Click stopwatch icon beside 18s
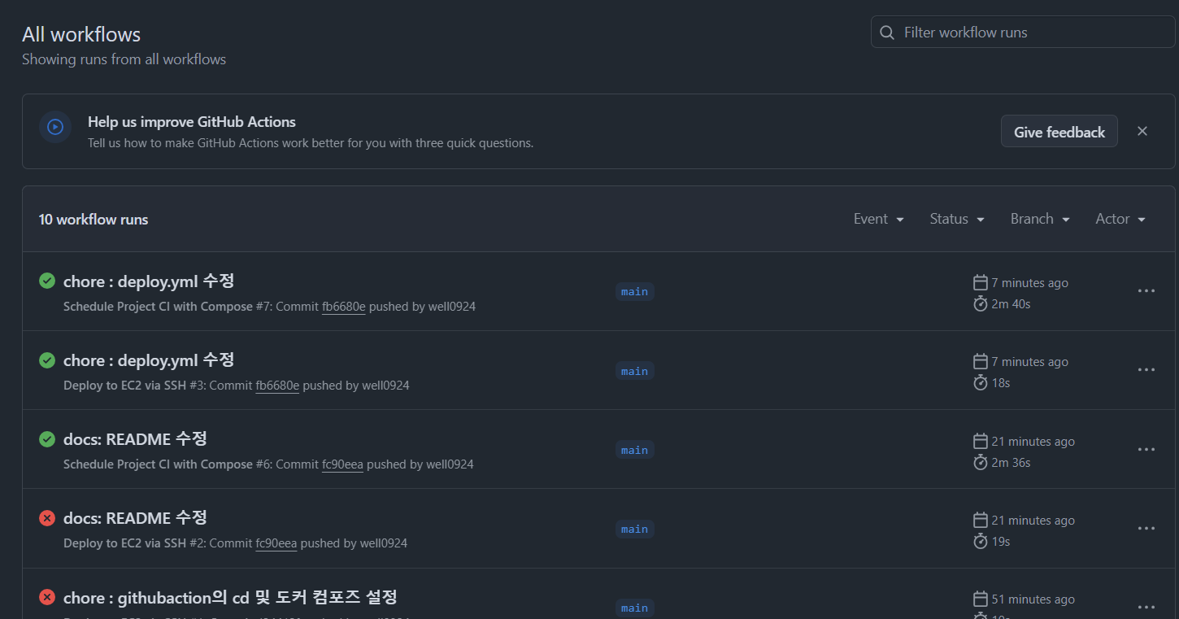1179x619 pixels. 981,382
